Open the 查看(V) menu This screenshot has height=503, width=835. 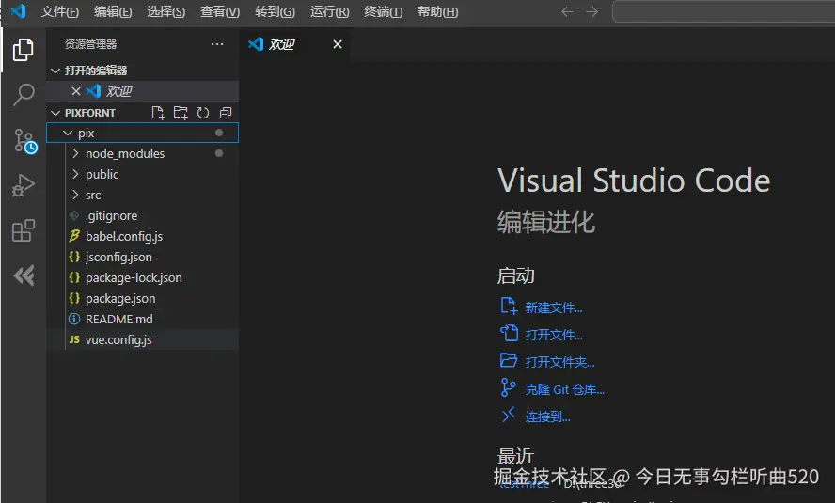click(x=220, y=11)
